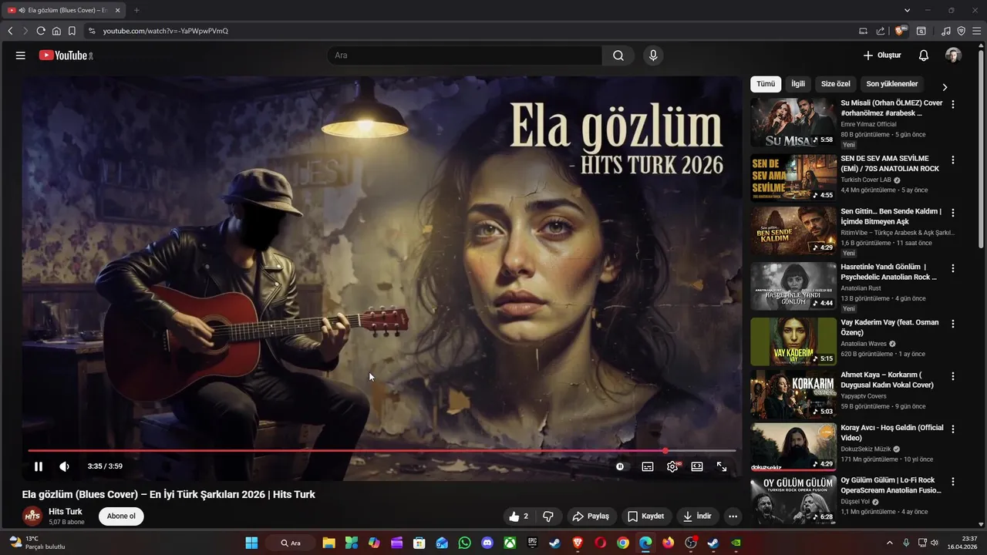Image resolution: width=987 pixels, height=555 pixels.
Task: Open the Hits Turk channel name link
Action: [x=66, y=512]
